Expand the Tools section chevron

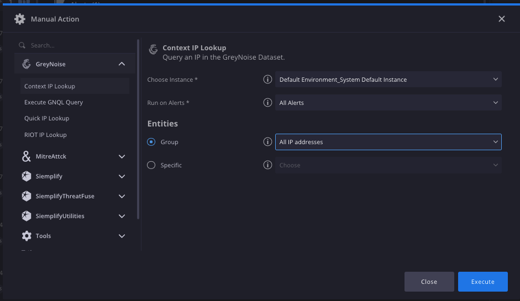122,236
